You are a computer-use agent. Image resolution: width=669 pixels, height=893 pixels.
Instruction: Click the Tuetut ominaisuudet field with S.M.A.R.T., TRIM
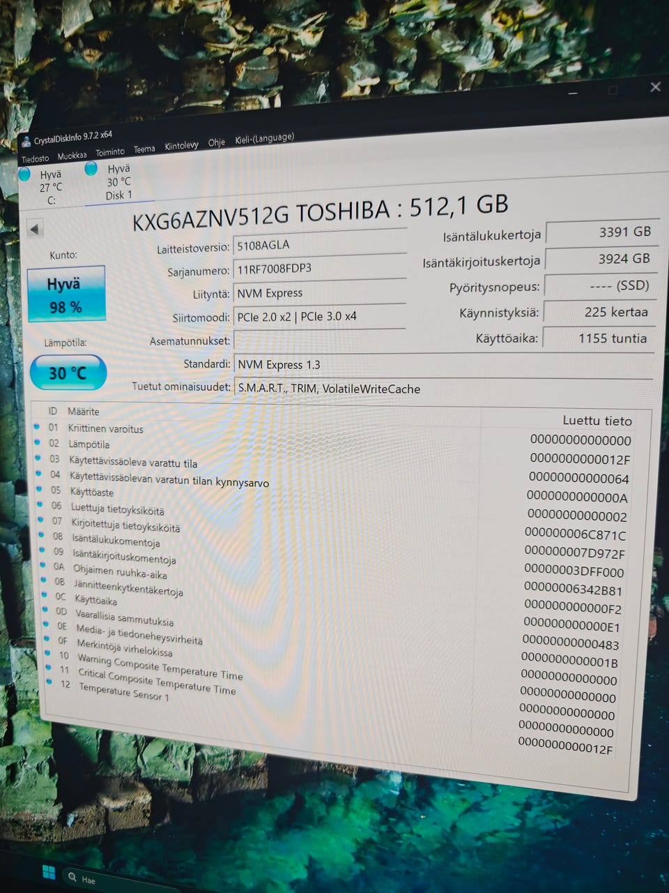(x=443, y=388)
